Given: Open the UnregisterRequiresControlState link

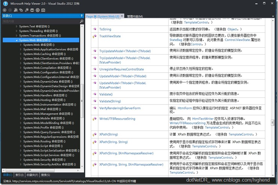Looking at the screenshot, I should (x=121, y=69).
